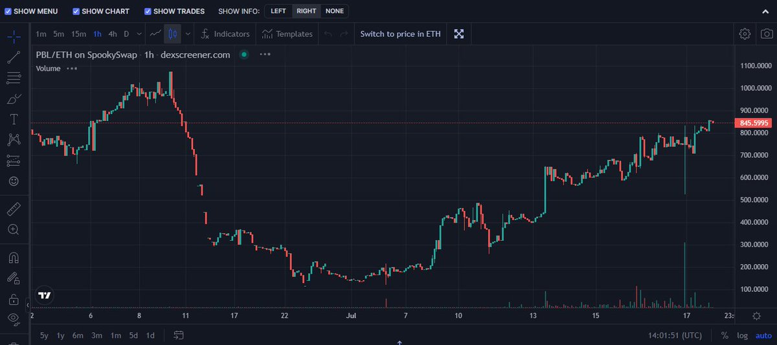The height and width of the screenshot is (345, 777).
Task: Lock all drawing tools
Action: 14,298
